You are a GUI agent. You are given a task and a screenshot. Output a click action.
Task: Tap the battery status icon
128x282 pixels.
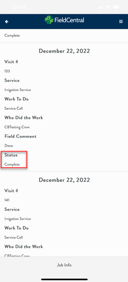(x=117, y=7)
